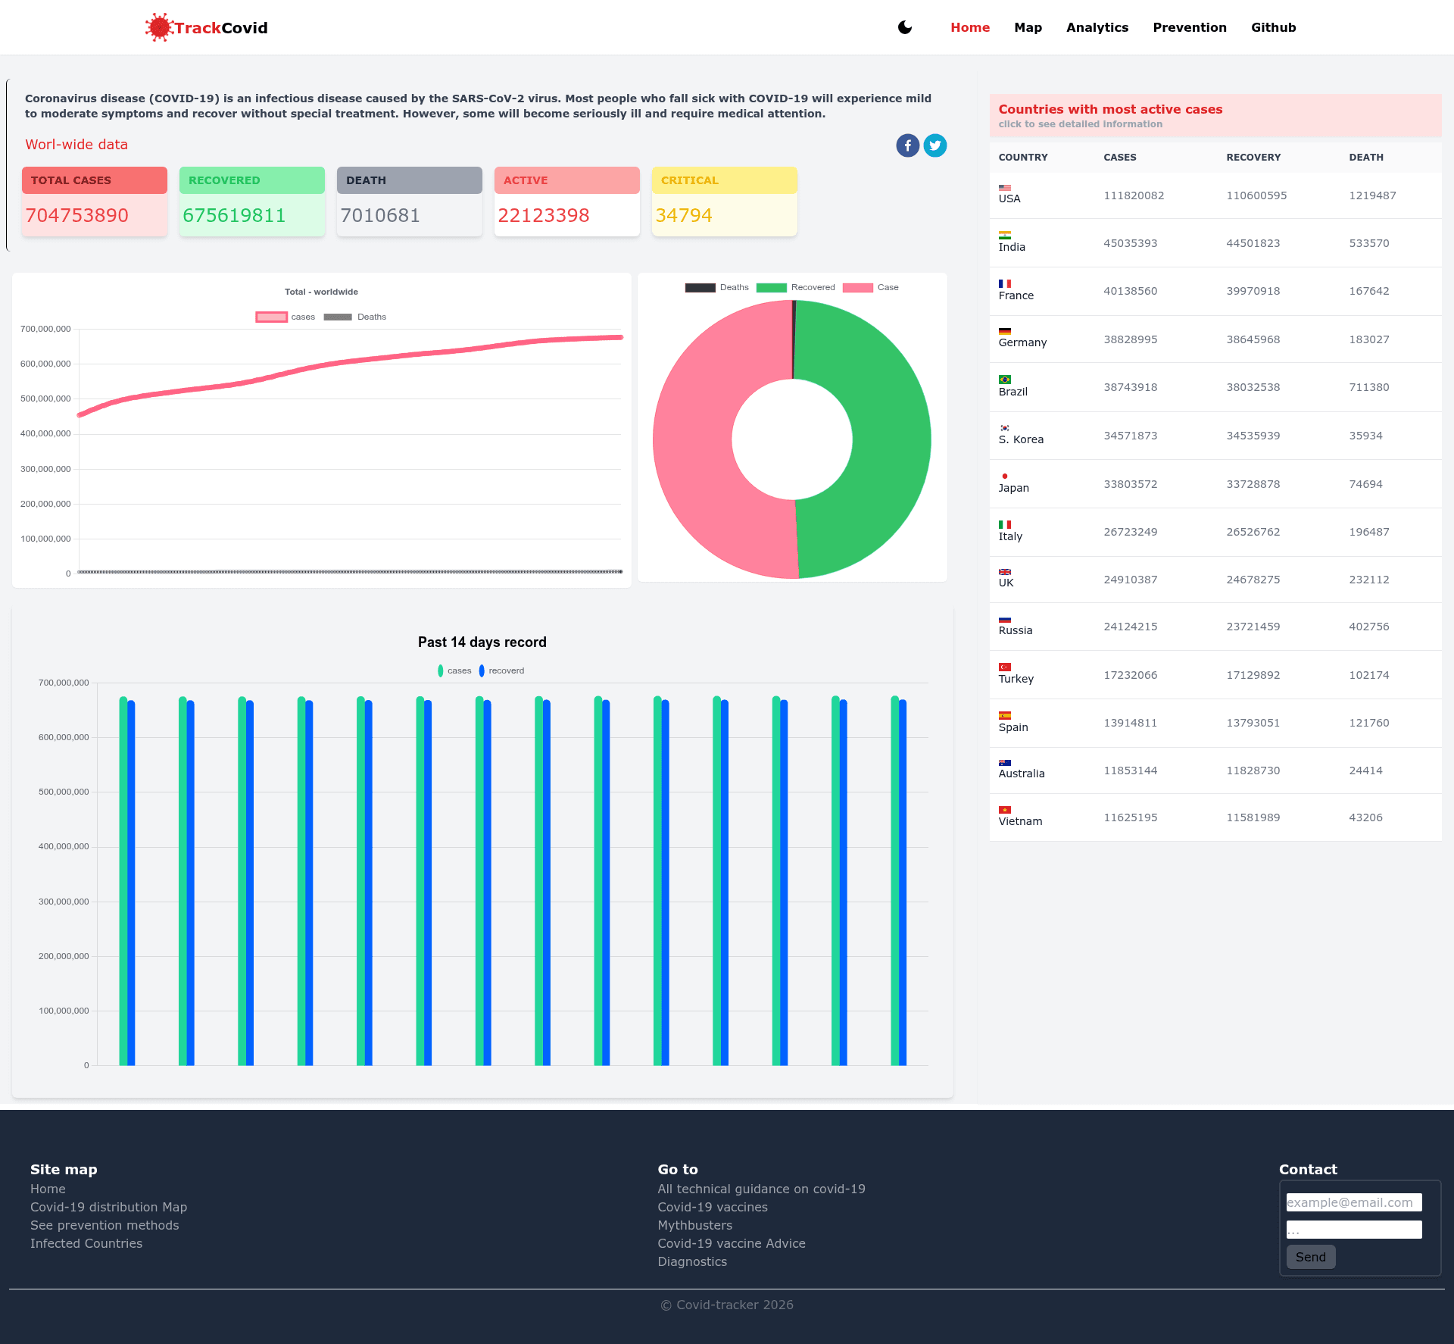Click the RECOVERY column header

coord(1253,158)
